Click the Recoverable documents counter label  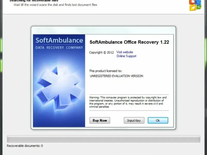coord(25,146)
